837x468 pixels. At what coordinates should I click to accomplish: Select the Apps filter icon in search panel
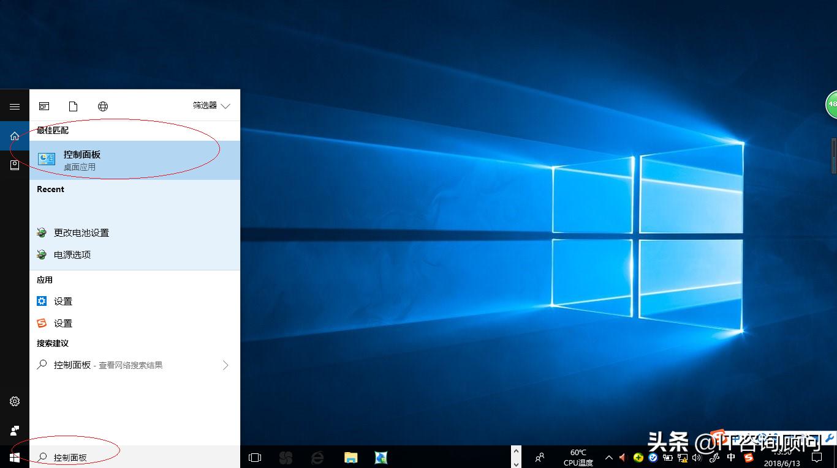44,105
